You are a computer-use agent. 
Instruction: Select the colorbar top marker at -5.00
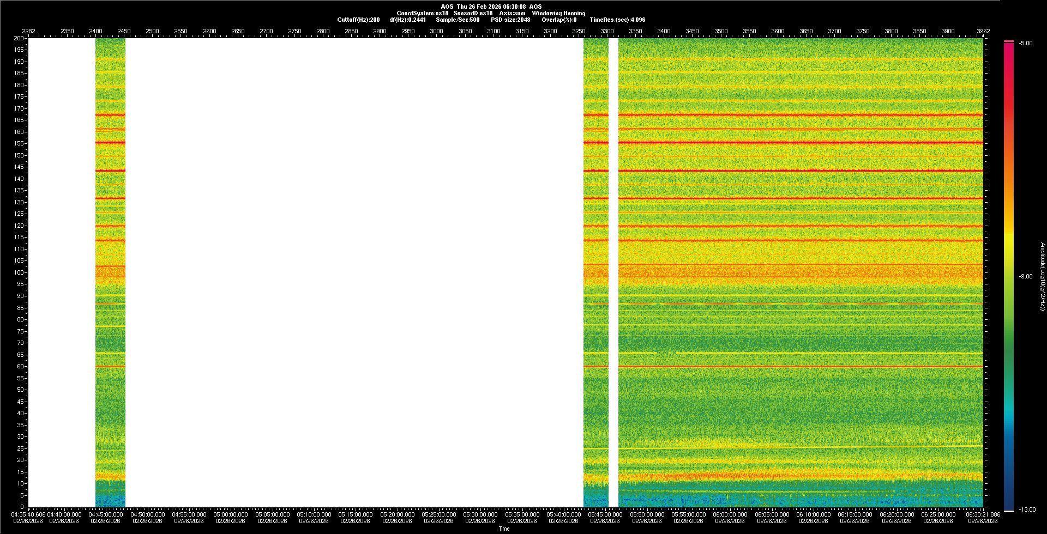[x=1009, y=41]
